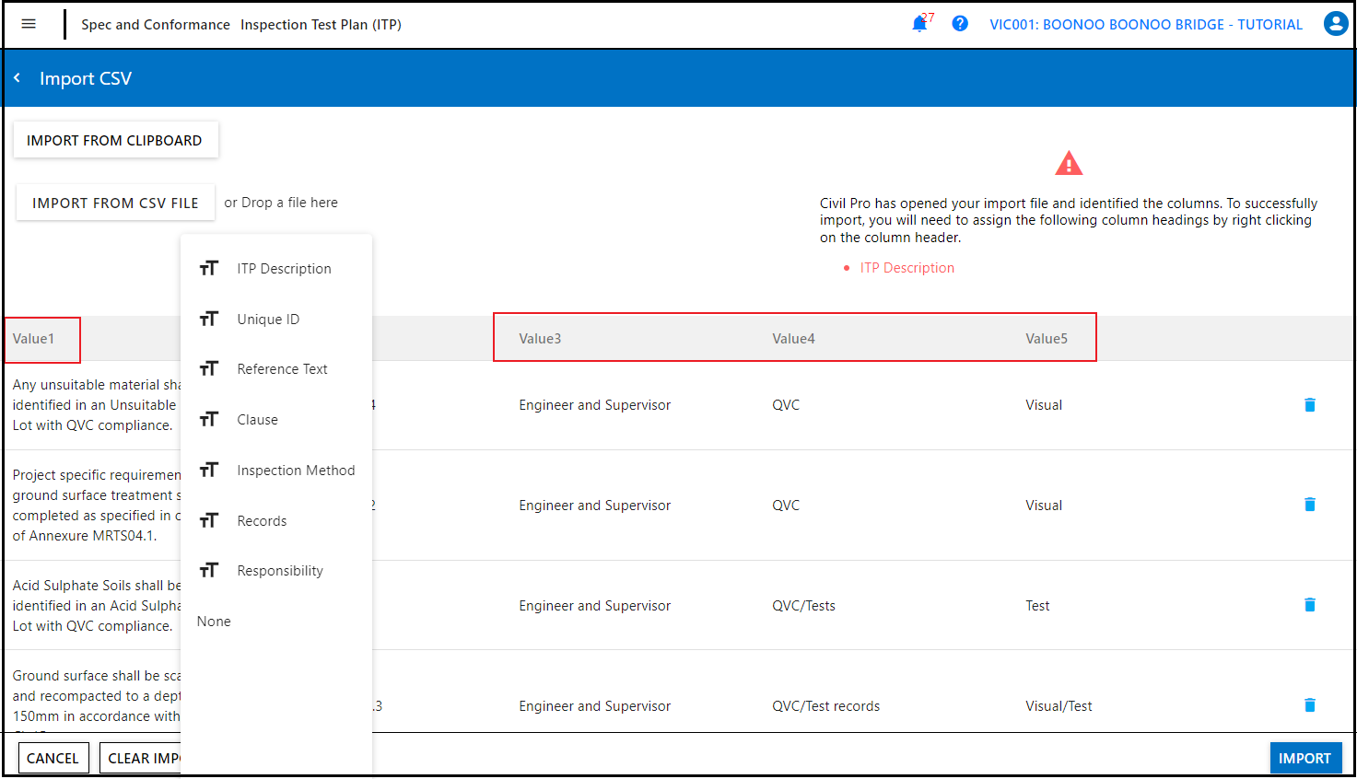Choose Inspection Method from the menu

(x=296, y=470)
